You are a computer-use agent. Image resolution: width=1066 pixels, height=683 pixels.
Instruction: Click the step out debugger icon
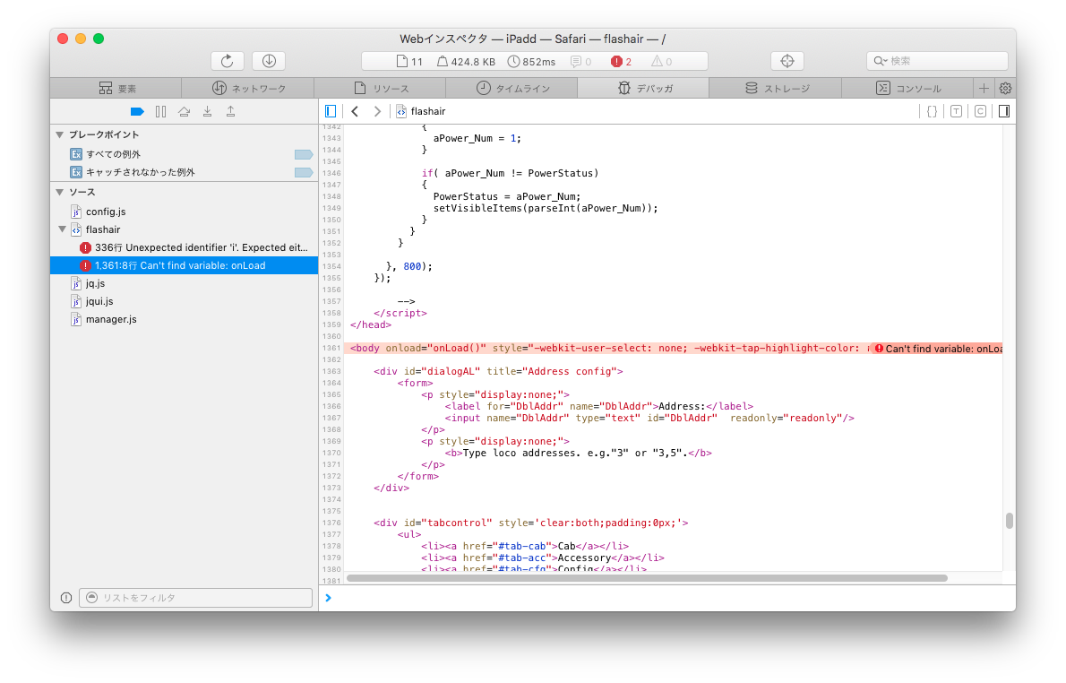(x=230, y=111)
